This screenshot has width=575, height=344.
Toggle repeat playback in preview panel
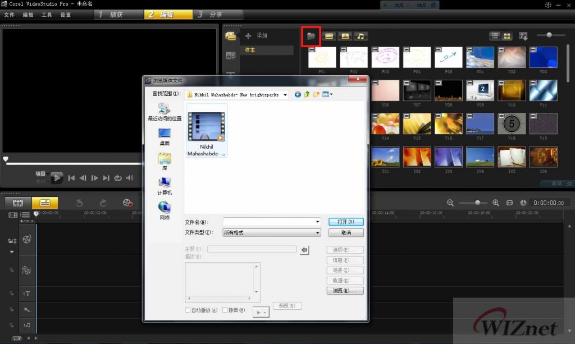click(118, 178)
